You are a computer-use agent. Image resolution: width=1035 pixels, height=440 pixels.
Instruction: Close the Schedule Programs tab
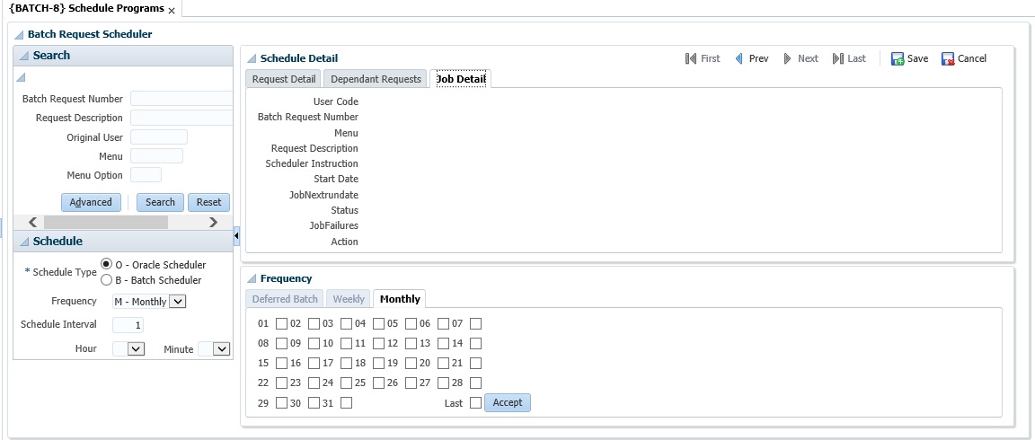click(172, 10)
